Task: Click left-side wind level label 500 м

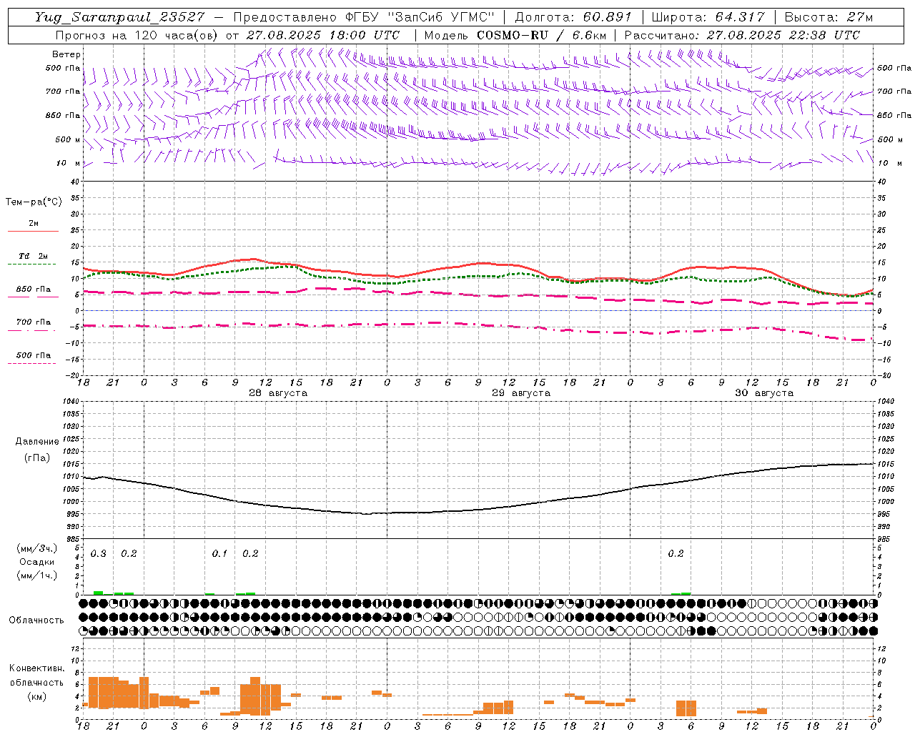Action: (68, 139)
